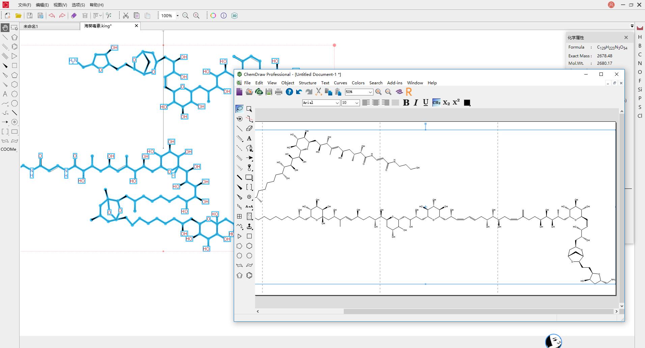This screenshot has width=645, height=348.
Task: Select the hand pan tool
Action: tap(5, 28)
